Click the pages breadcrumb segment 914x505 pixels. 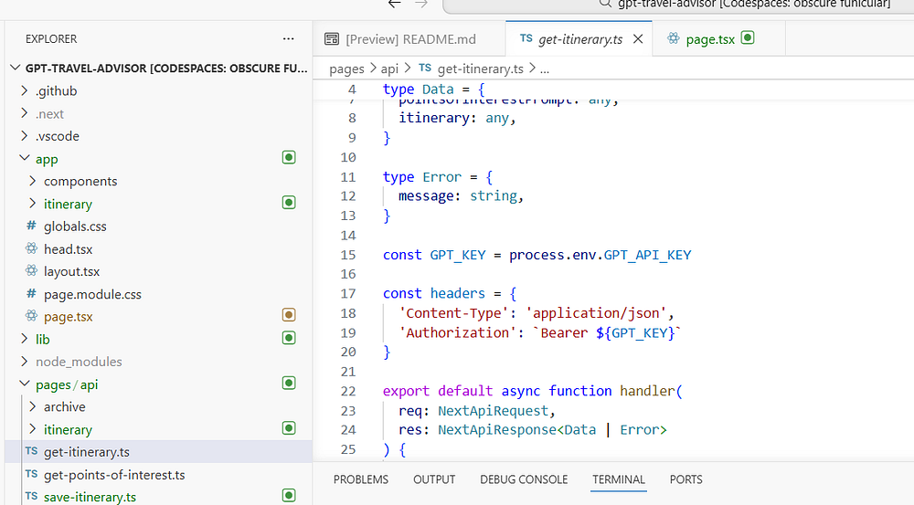[x=346, y=68]
